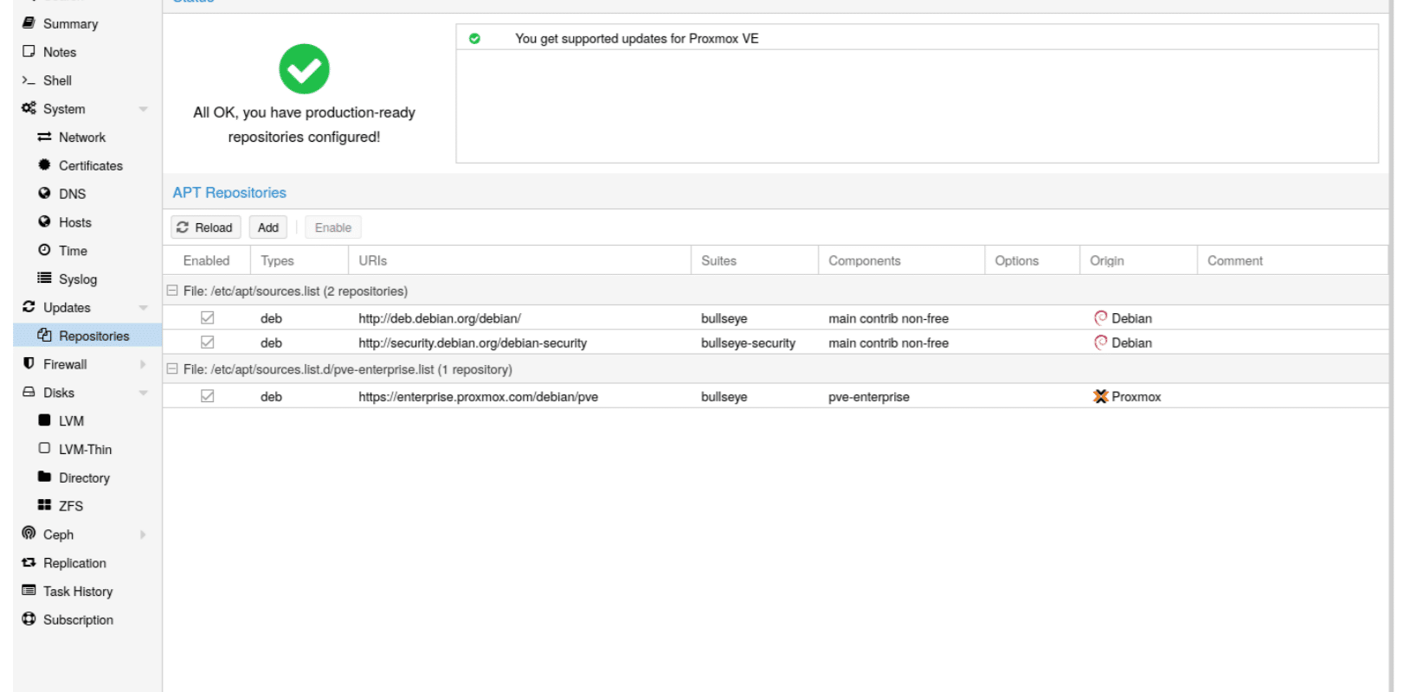Click the Repositories files icon
The image size is (1403, 692).
click(x=44, y=336)
